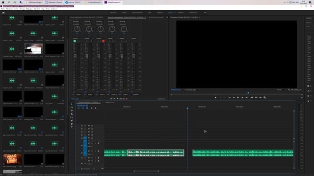Select Magic Loops thumbnail in project panel
Screen dimensions: 314x176
(12, 159)
